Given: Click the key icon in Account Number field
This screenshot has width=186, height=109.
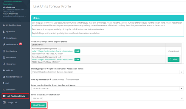Looking at the screenshot, I should click(182, 98).
